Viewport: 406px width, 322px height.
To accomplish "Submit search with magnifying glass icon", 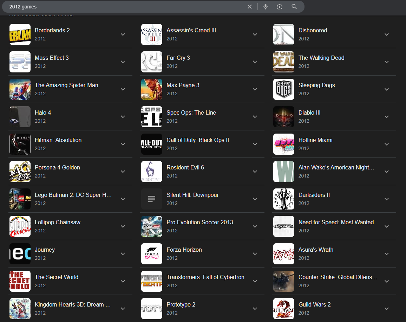I will (x=294, y=7).
